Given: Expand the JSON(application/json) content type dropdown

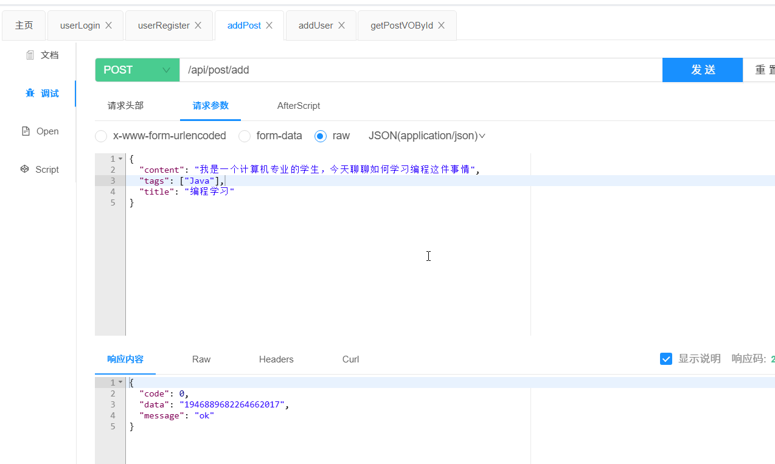Looking at the screenshot, I should point(426,136).
